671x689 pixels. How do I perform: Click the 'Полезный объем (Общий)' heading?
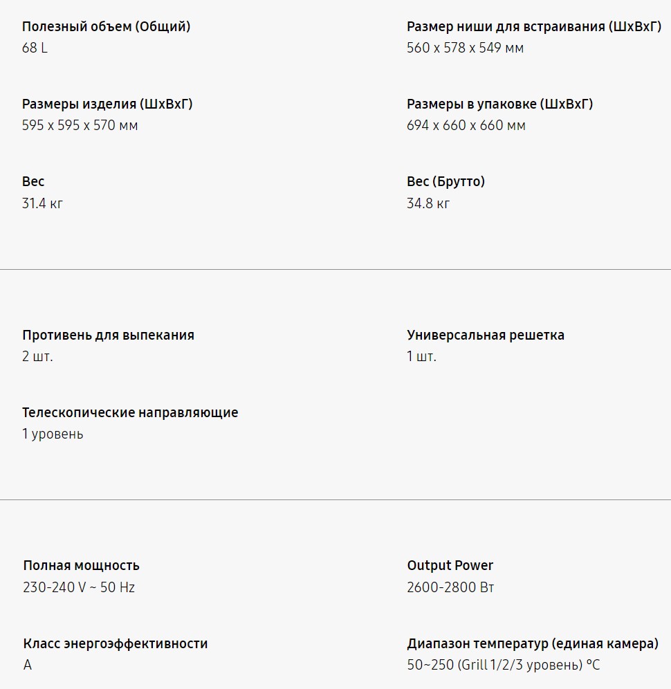coord(106,27)
